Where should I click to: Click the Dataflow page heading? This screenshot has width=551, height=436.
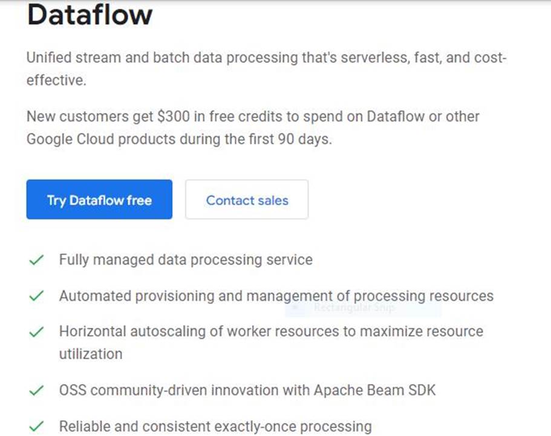point(90,14)
